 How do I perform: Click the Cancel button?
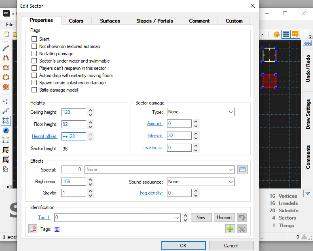231,245
